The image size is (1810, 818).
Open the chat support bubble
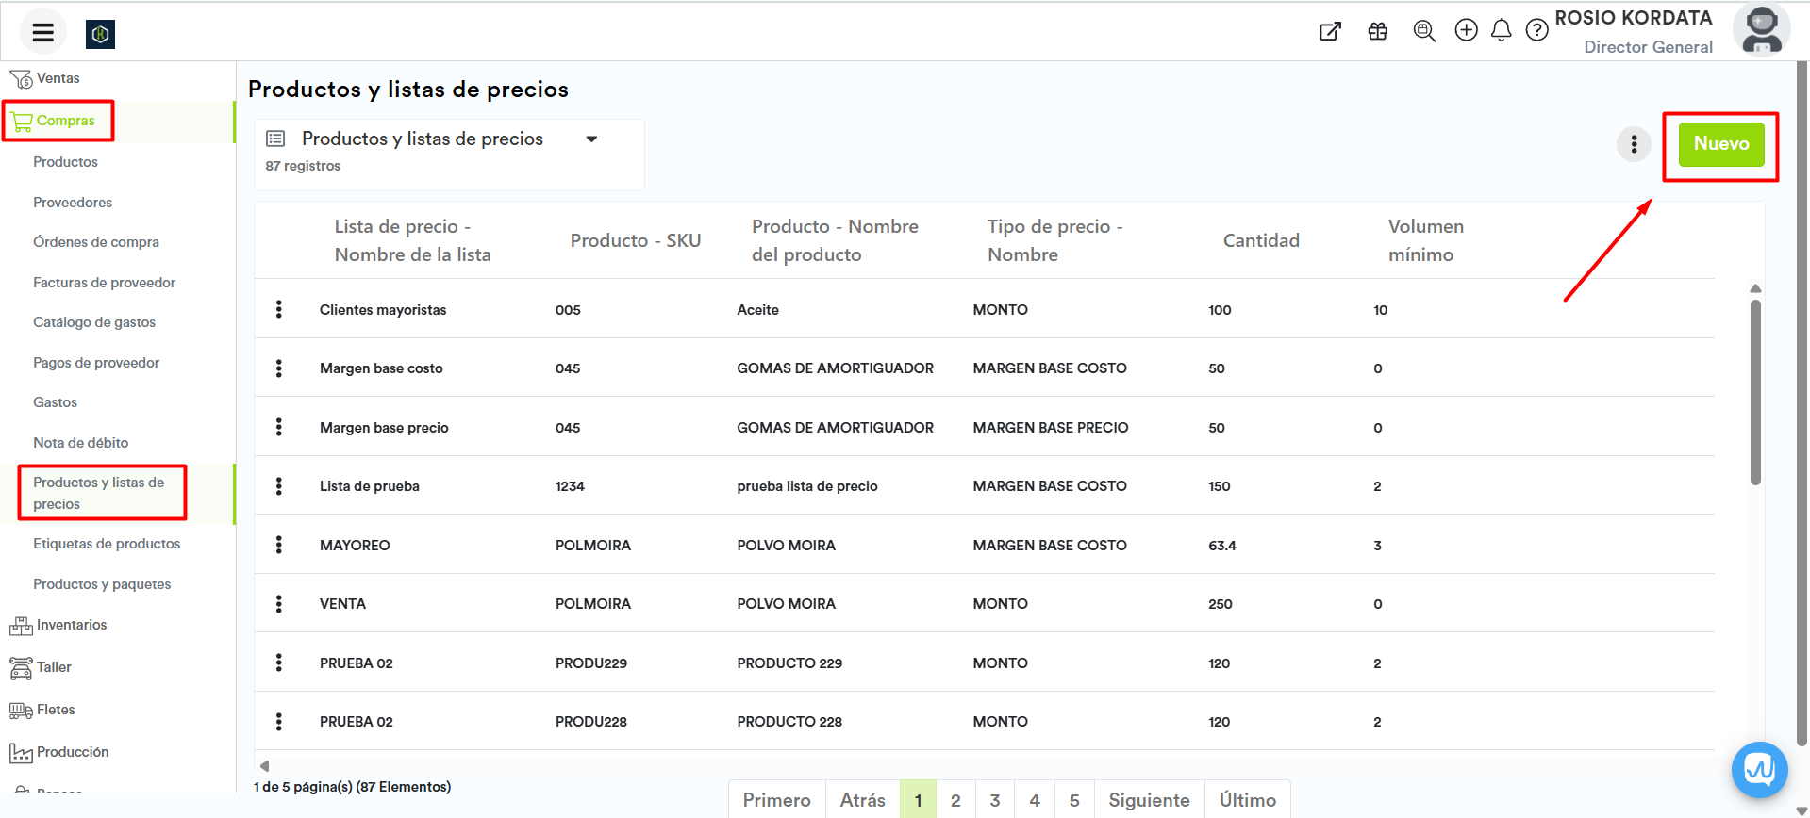tap(1759, 770)
